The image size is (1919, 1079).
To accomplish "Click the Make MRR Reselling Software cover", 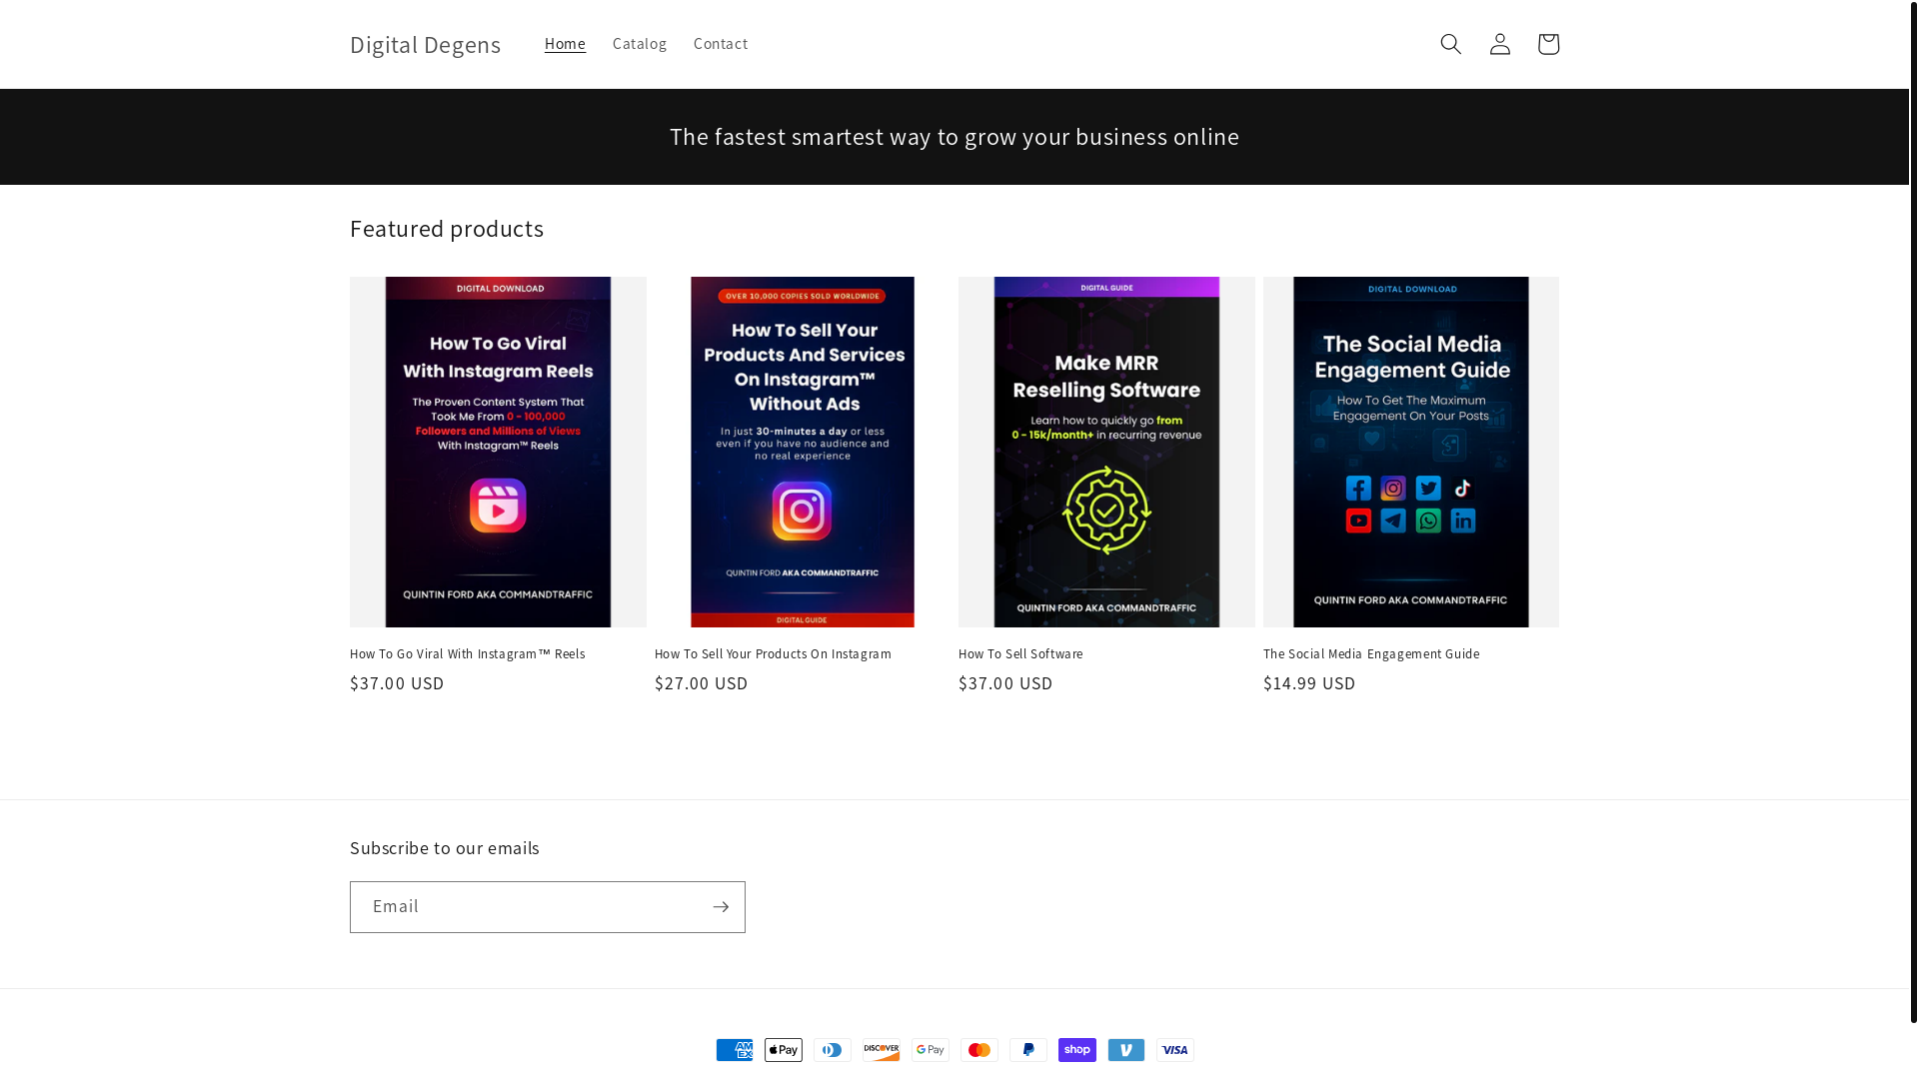I will point(1106,452).
